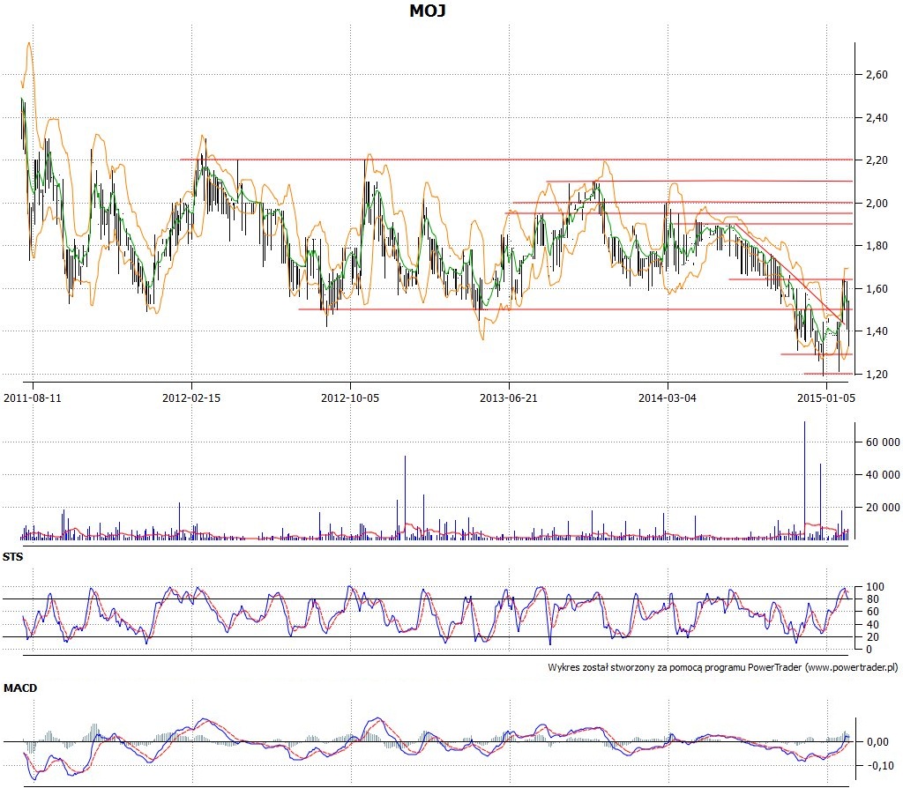
Task: Click the 2012-10-05 date label
Action: (x=350, y=398)
